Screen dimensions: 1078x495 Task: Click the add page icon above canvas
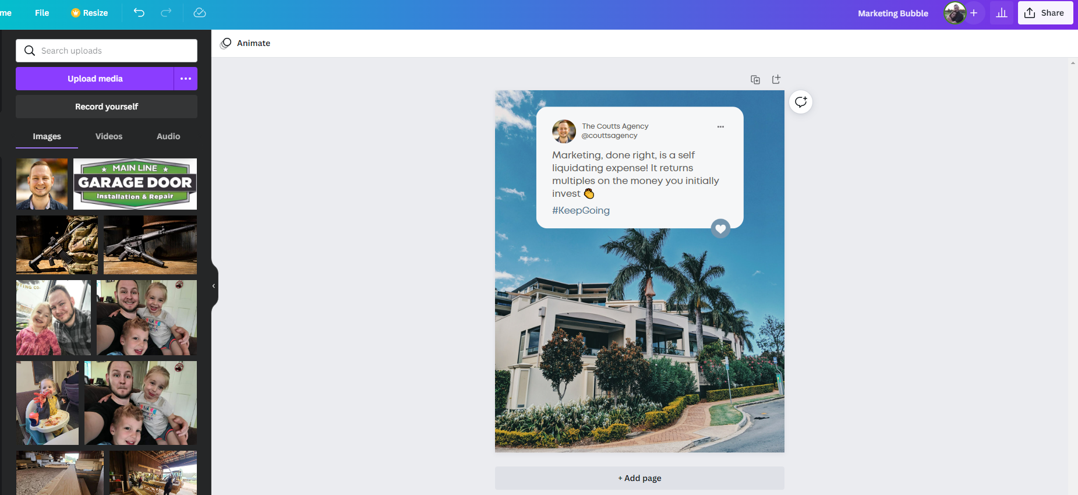point(776,79)
